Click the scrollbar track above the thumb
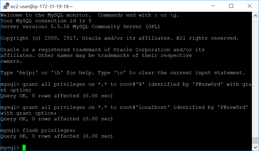 click(x=255, y=78)
